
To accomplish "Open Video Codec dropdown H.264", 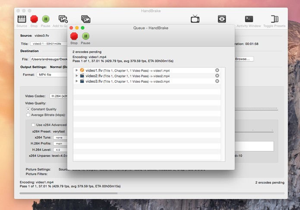I will click(59, 96).
